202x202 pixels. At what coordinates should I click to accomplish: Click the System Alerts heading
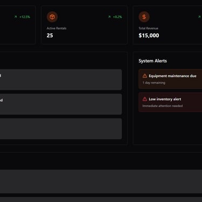152,61
